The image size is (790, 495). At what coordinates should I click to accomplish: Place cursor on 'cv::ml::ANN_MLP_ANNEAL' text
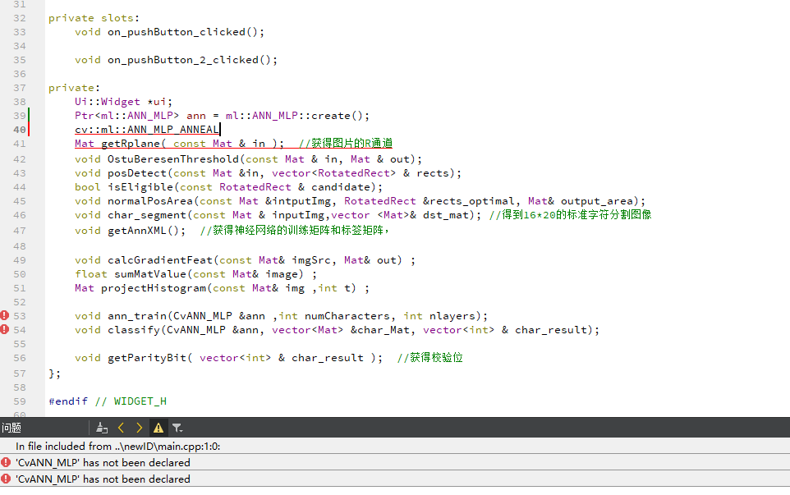pos(147,130)
